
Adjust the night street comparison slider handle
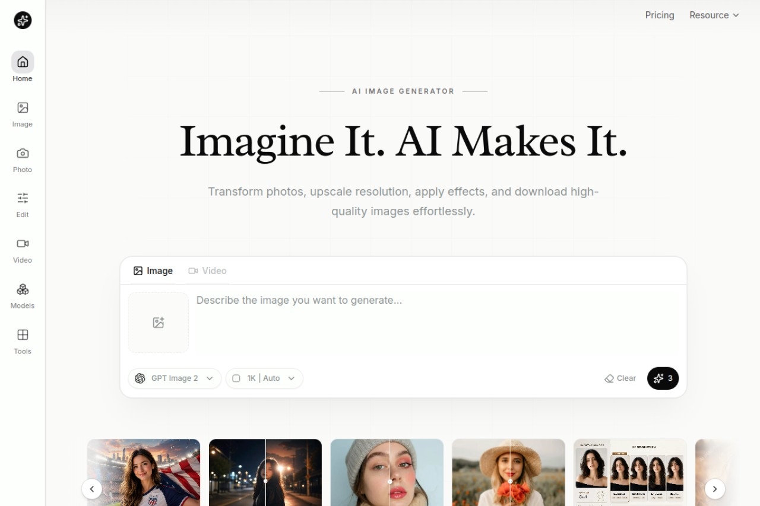265,481
